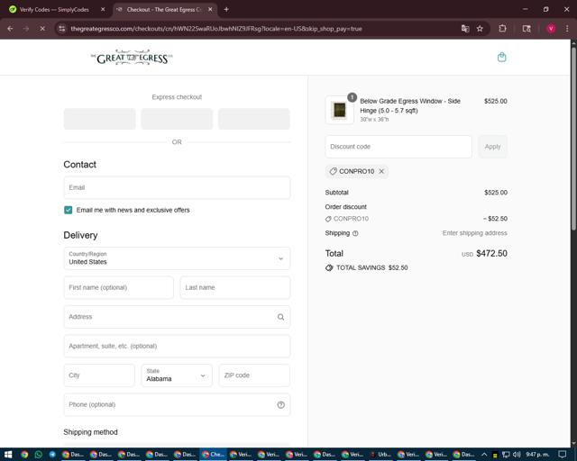This screenshot has width=577, height=461.
Task: Click the ZIP code field
Action: coord(254,375)
